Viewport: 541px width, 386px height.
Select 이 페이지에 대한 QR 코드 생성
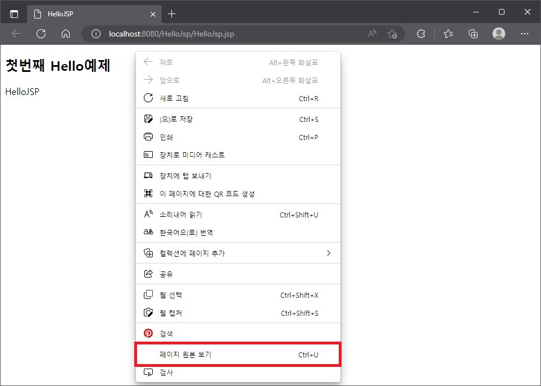point(238,193)
